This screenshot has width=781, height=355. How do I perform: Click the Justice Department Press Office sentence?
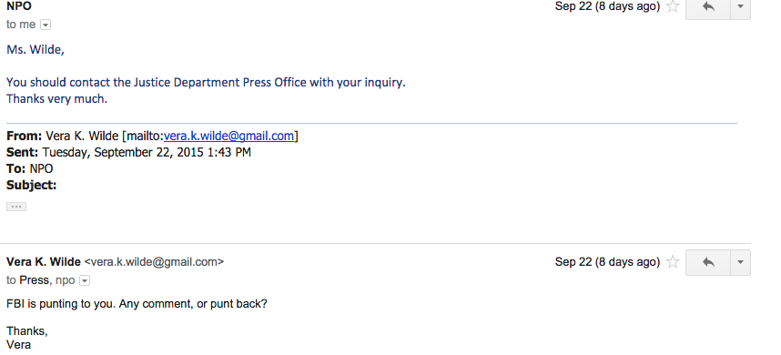[207, 83]
